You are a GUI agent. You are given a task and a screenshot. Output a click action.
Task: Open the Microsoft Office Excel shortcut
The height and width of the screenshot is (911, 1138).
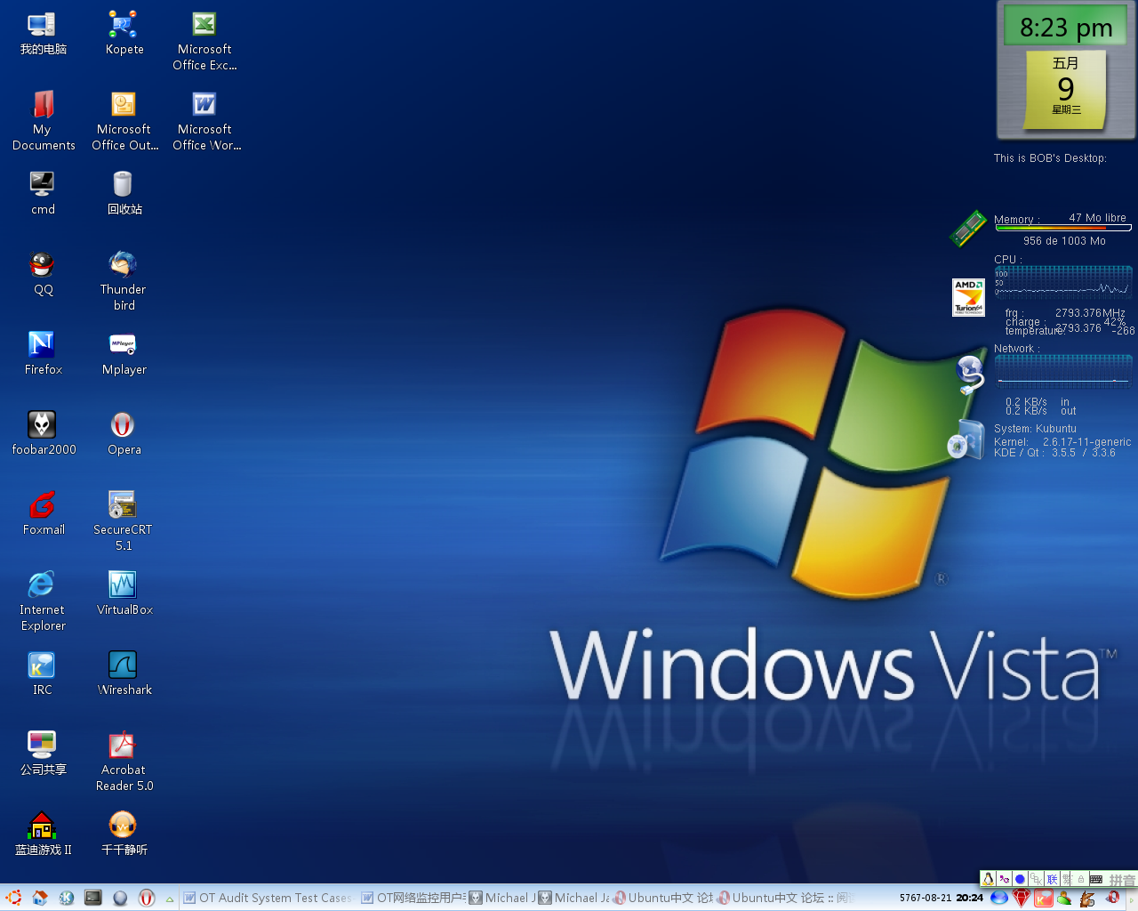tap(204, 41)
